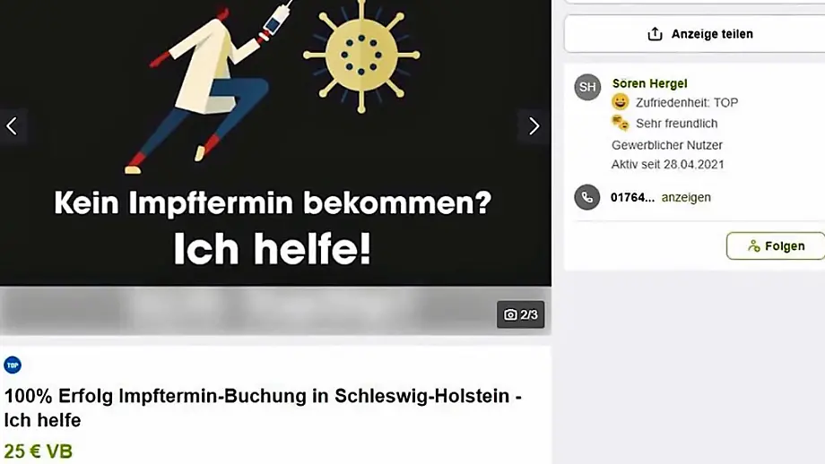This screenshot has width=825, height=464.
Task: Advance to the next ad image
Action: (x=534, y=126)
